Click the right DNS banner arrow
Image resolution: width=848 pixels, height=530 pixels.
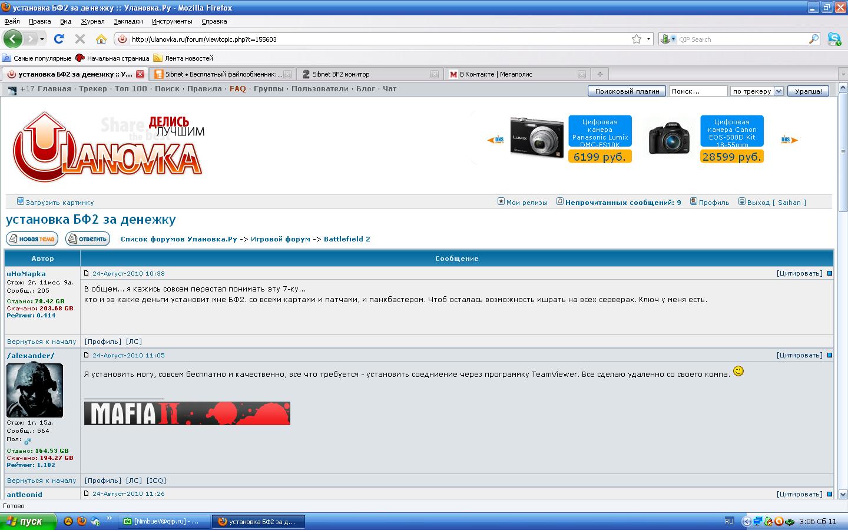[x=789, y=140]
